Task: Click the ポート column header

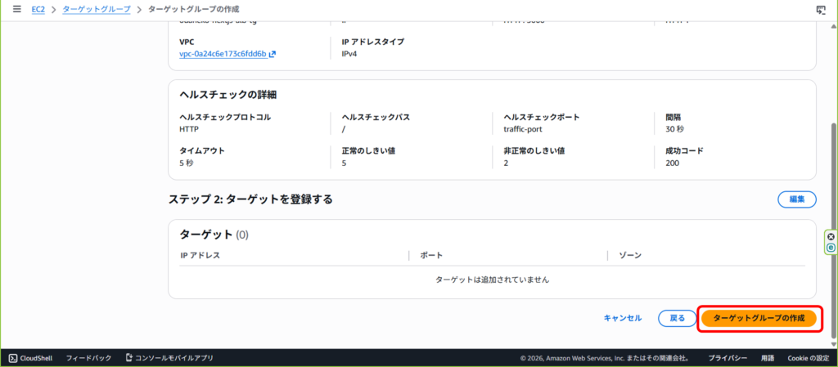Action: pos(431,256)
